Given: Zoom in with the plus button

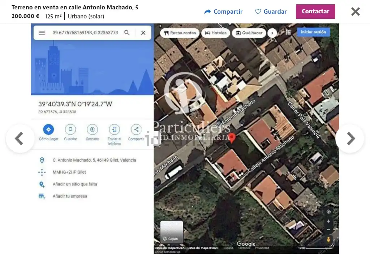Looking at the screenshot, I should (328, 221).
